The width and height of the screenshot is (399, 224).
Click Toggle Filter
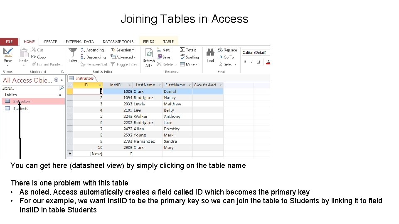(124, 64)
